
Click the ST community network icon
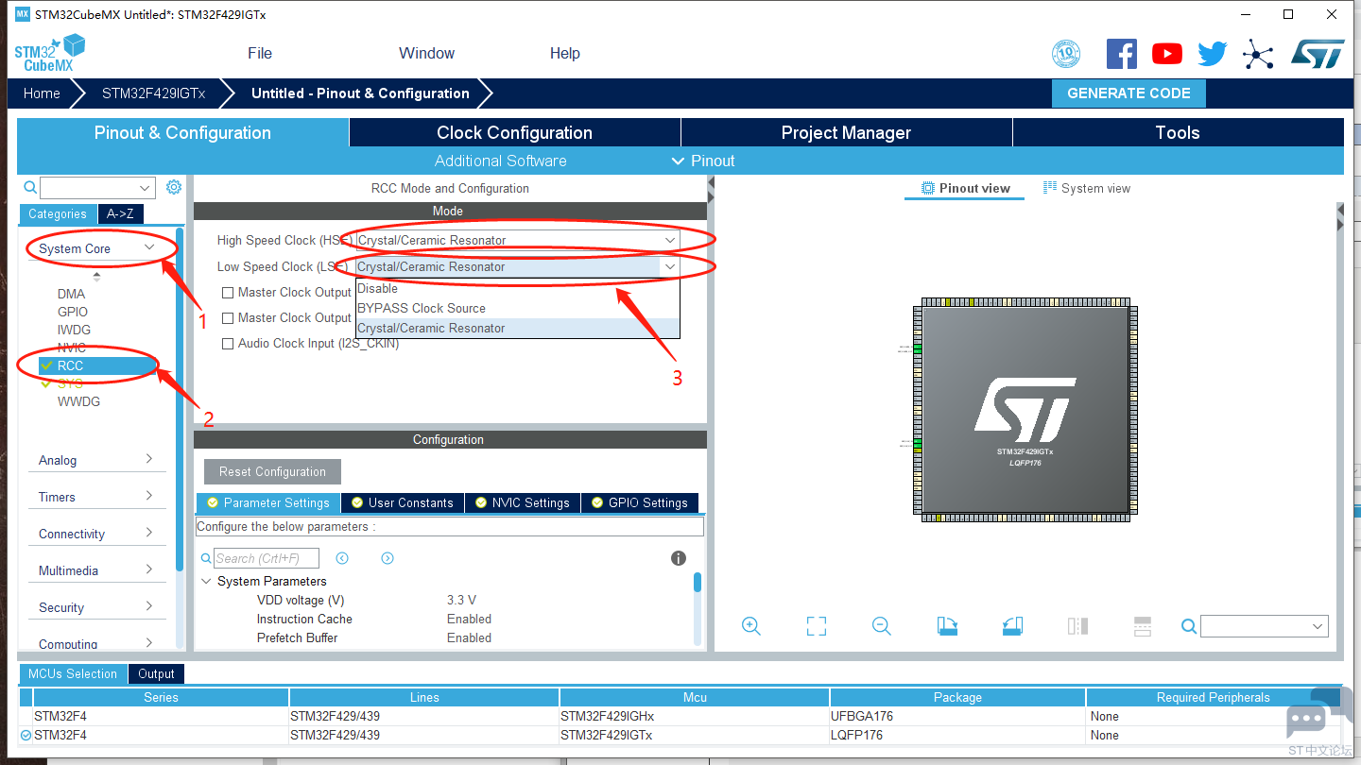1258,54
